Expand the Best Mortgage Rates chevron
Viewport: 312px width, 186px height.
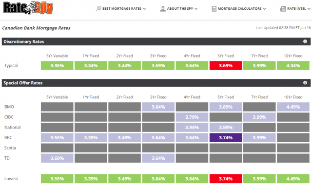click(144, 9)
